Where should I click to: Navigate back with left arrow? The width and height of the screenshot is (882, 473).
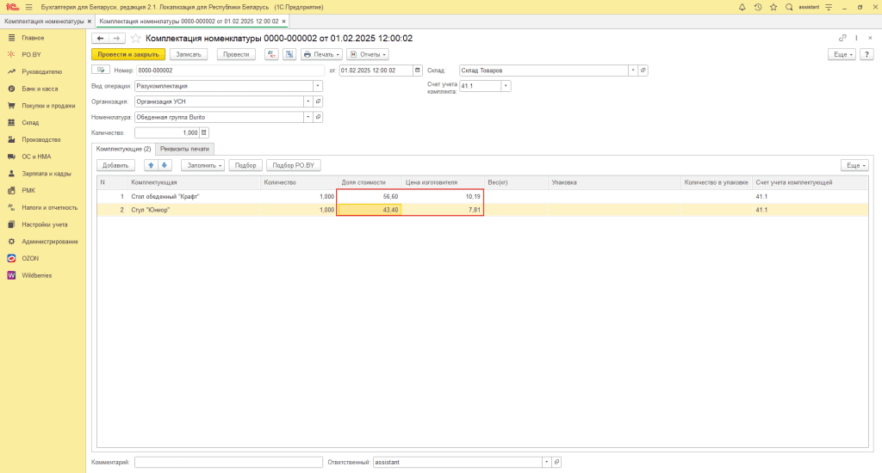click(100, 38)
